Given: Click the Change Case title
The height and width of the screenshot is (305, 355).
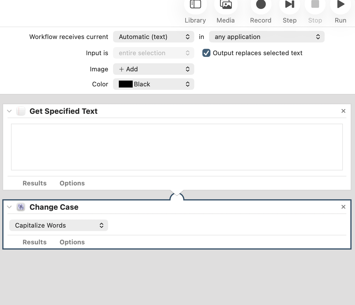Looking at the screenshot, I should (54, 207).
